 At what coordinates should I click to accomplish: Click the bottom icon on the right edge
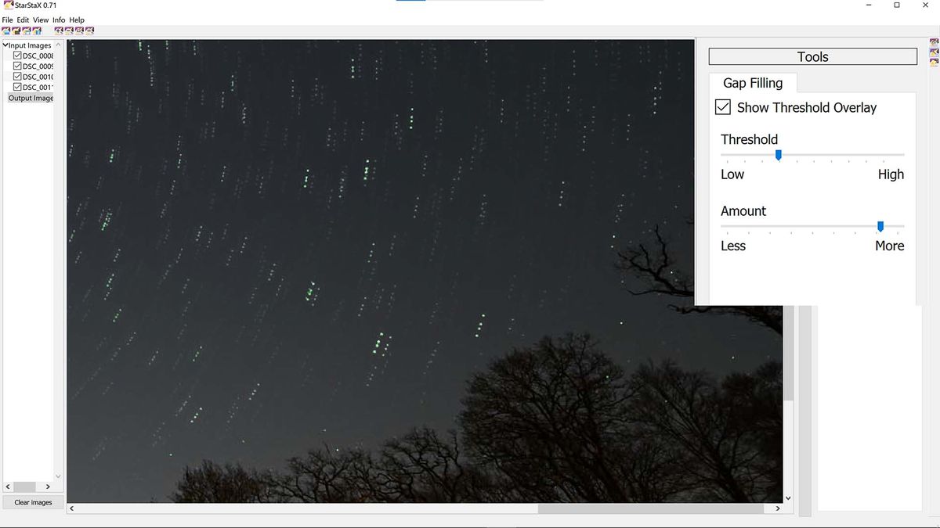(x=935, y=62)
